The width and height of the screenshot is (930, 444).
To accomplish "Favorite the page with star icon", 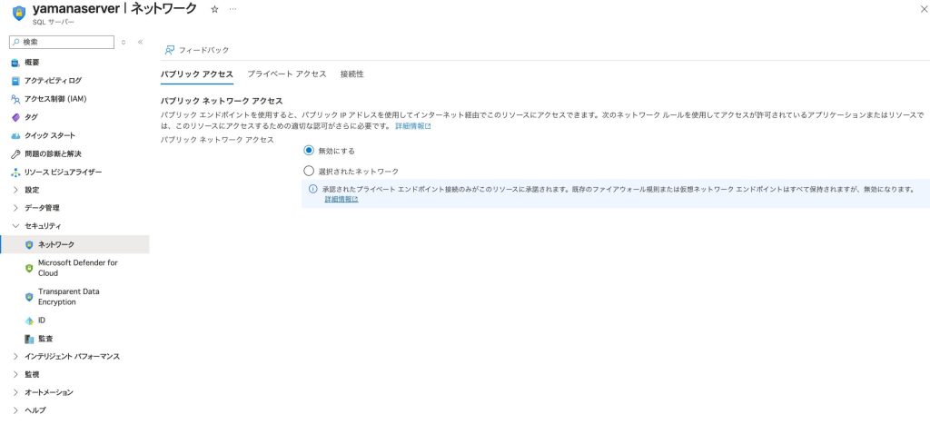I will (214, 8).
